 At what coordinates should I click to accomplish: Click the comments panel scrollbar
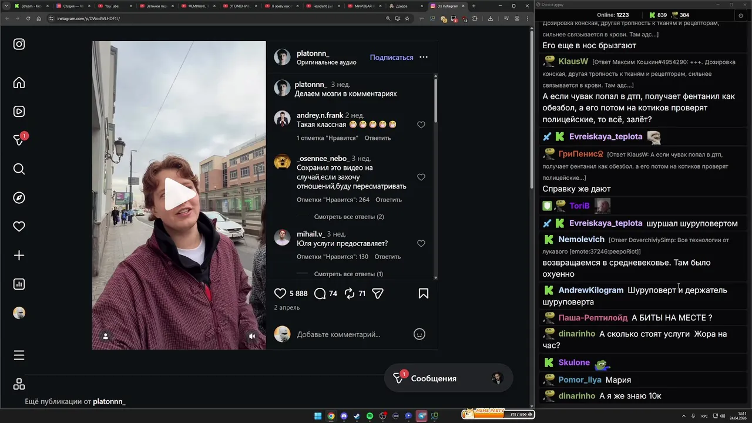[x=435, y=100]
